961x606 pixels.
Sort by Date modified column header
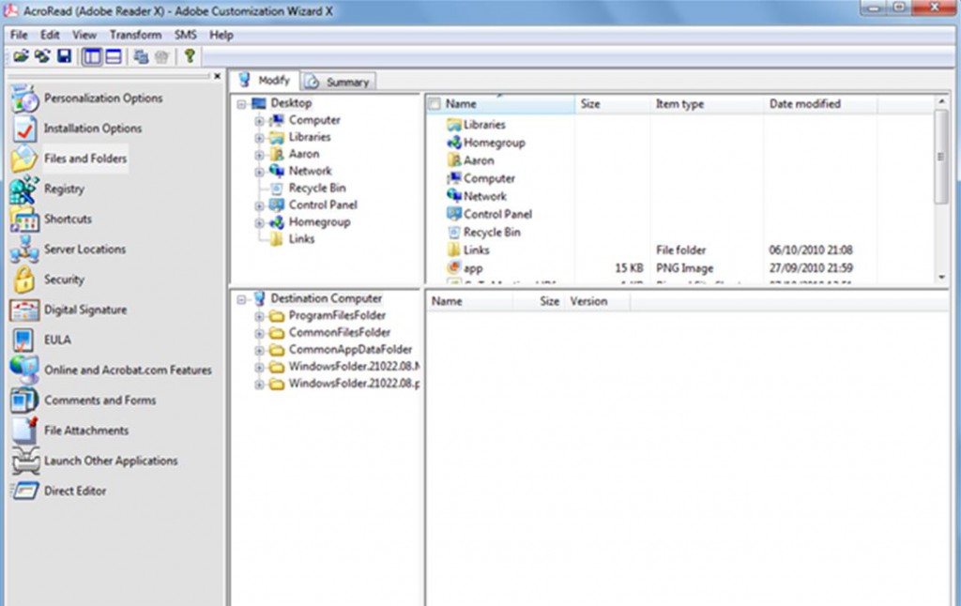(x=820, y=104)
